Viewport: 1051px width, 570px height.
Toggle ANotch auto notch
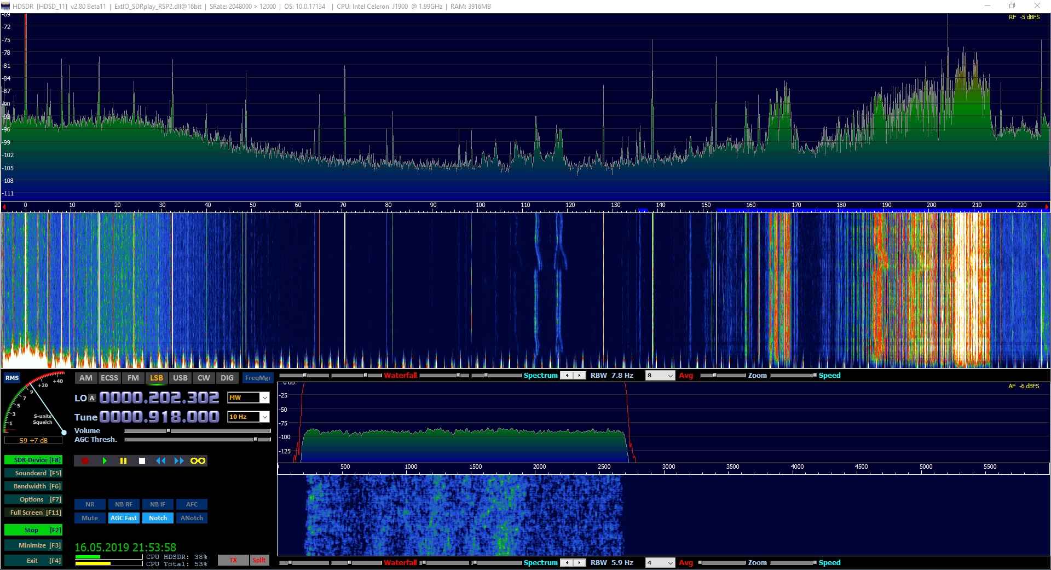pos(192,518)
